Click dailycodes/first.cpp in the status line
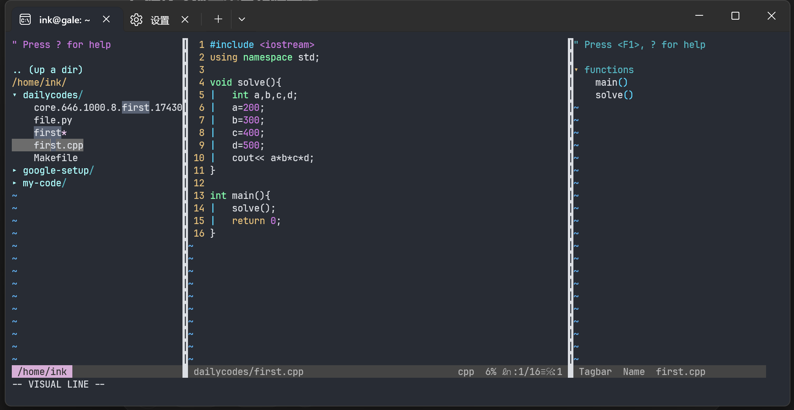 (x=249, y=372)
